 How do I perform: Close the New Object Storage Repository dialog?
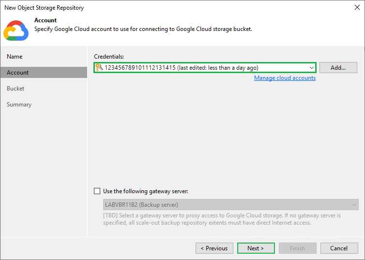pyautogui.click(x=356, y=8)
